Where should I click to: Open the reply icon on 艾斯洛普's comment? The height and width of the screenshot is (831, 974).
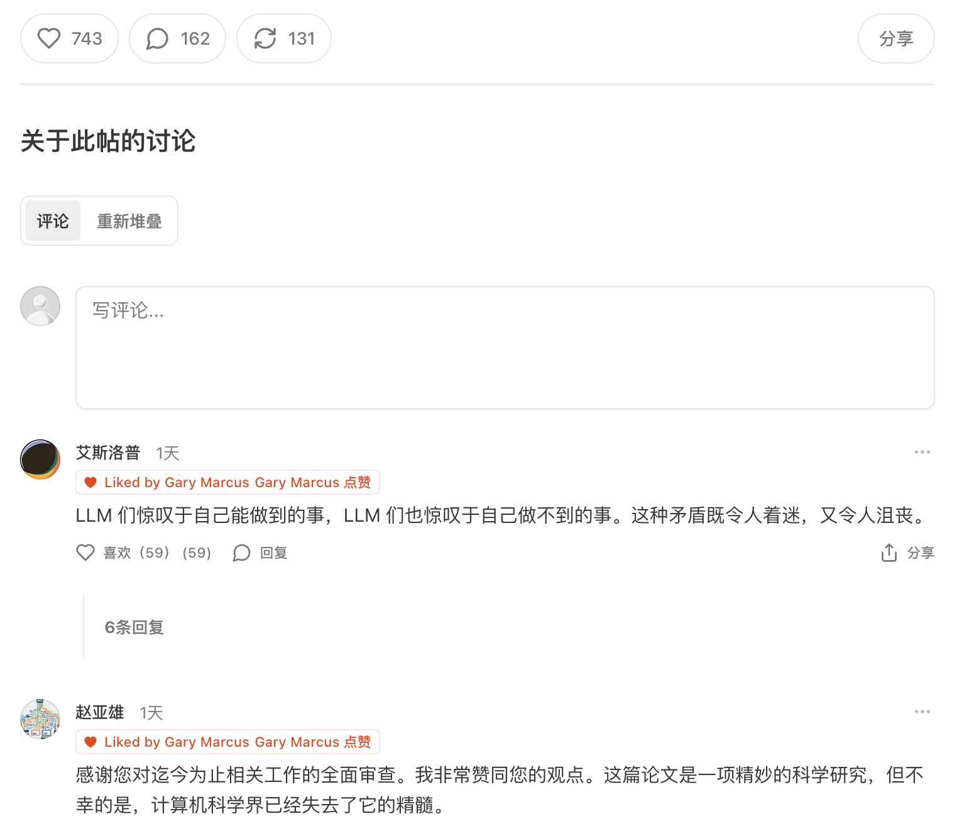pos(241,553)
